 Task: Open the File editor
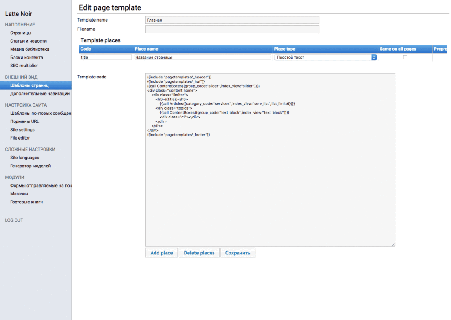click(x=20, y=138)
